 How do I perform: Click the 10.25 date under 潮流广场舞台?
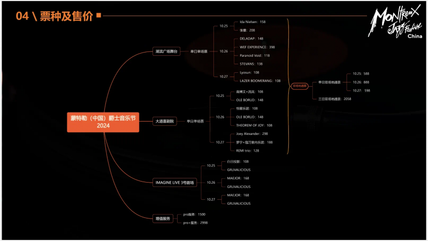point(224,26)
